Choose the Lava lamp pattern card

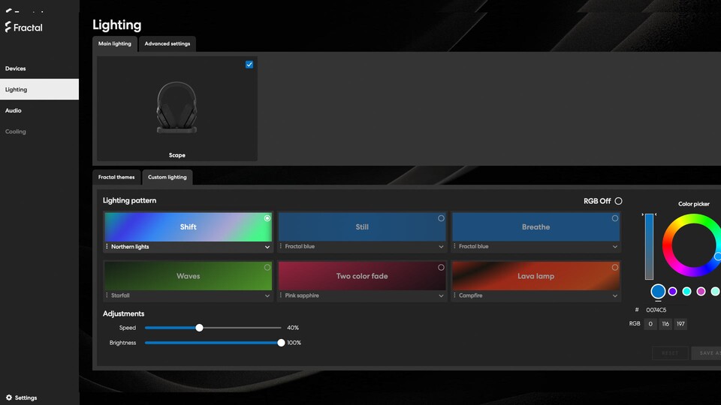535,276
